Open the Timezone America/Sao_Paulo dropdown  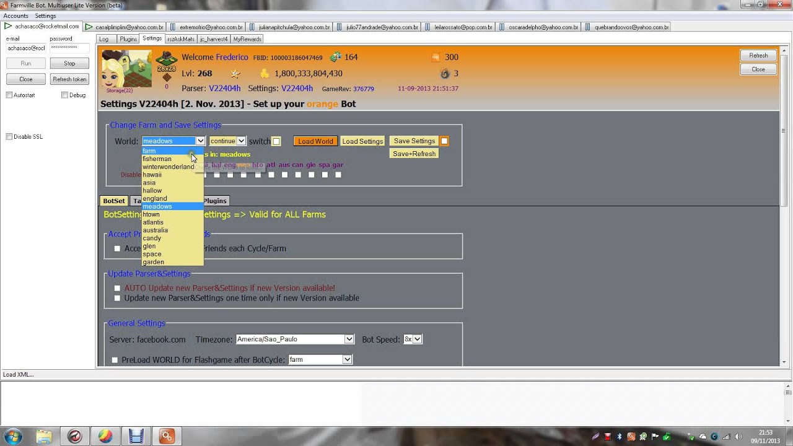pos(295,339)
